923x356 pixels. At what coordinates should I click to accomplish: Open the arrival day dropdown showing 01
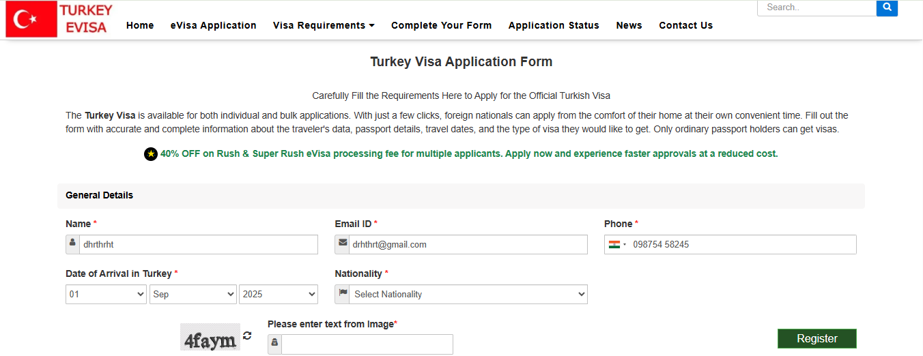(x=106, y=294)
